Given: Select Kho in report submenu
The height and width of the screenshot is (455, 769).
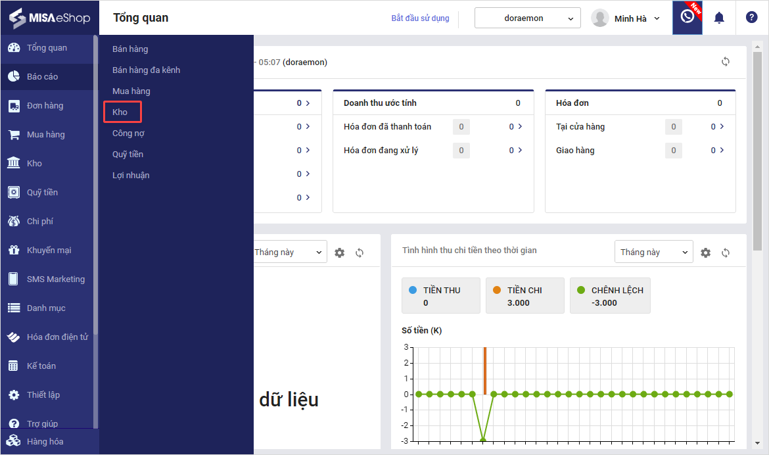Looking at the screenshot, I should pyautogui.click(x=120, y=112).
